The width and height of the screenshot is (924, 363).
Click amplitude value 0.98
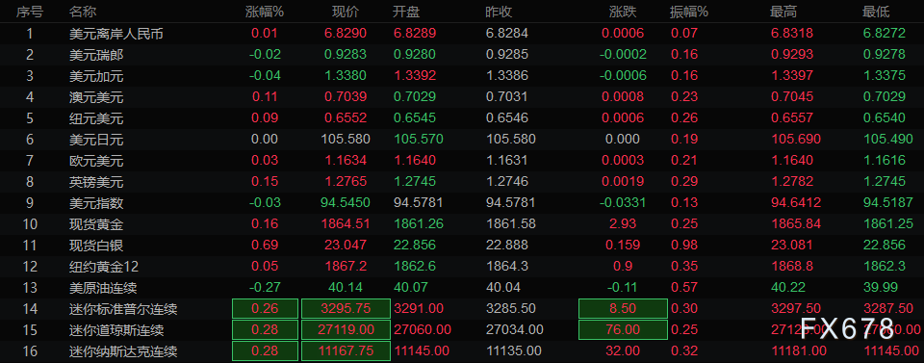point(684,246)
